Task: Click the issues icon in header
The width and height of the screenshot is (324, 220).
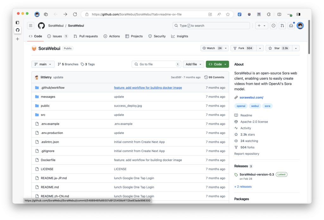Action: coord(273,26)
